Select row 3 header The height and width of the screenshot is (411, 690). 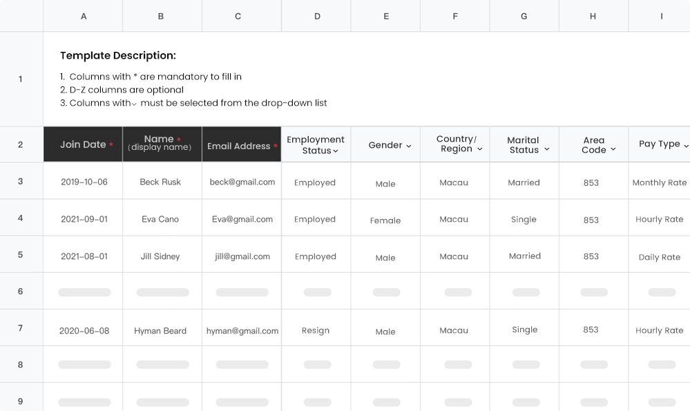click(x=21, y=181)
